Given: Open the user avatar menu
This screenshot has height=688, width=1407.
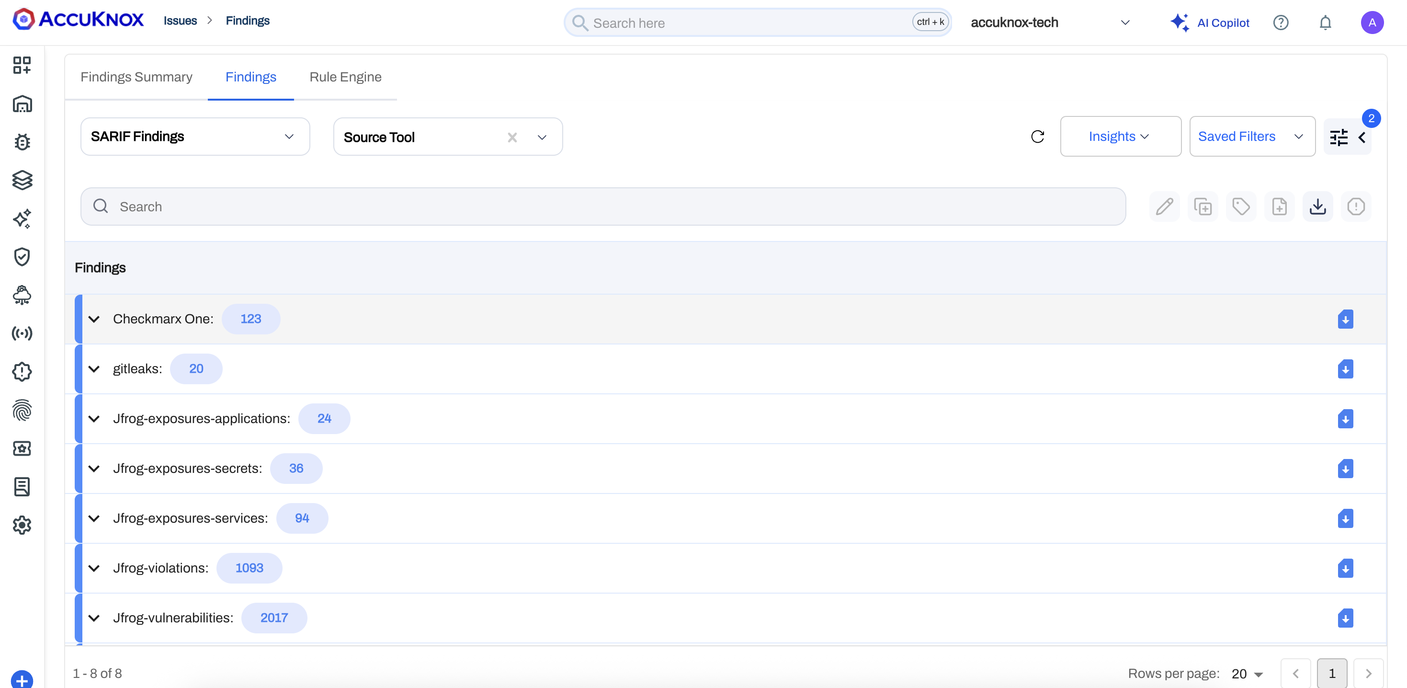Looking at the screenshot, I should pos(1372,23).
